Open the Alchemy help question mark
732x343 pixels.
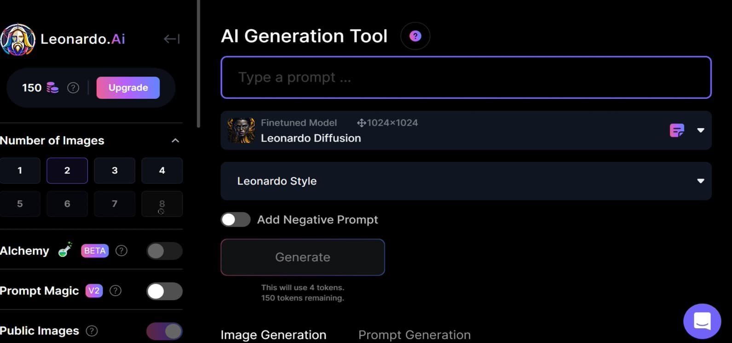121,251
